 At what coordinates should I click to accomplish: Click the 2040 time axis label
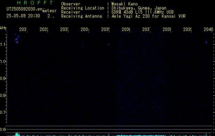click(209, 29)
